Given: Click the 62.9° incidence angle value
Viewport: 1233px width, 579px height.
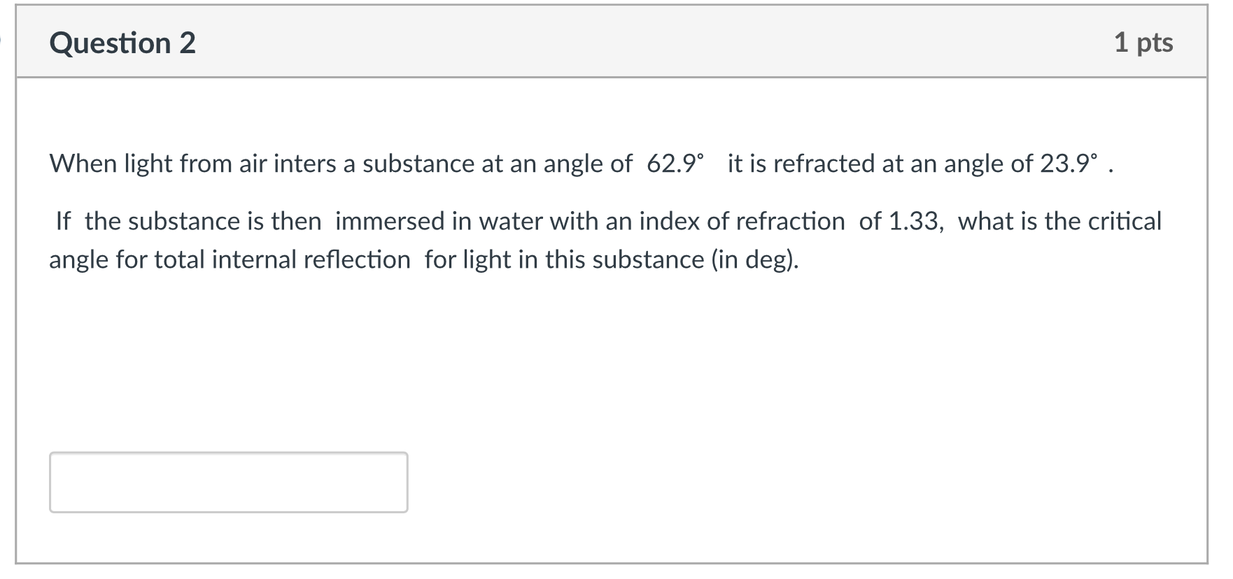Looking at the screenshot, I should pyautogui.click(x=675, y=164).
